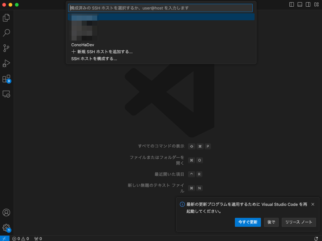Open the Extensions view

(6, 79)
